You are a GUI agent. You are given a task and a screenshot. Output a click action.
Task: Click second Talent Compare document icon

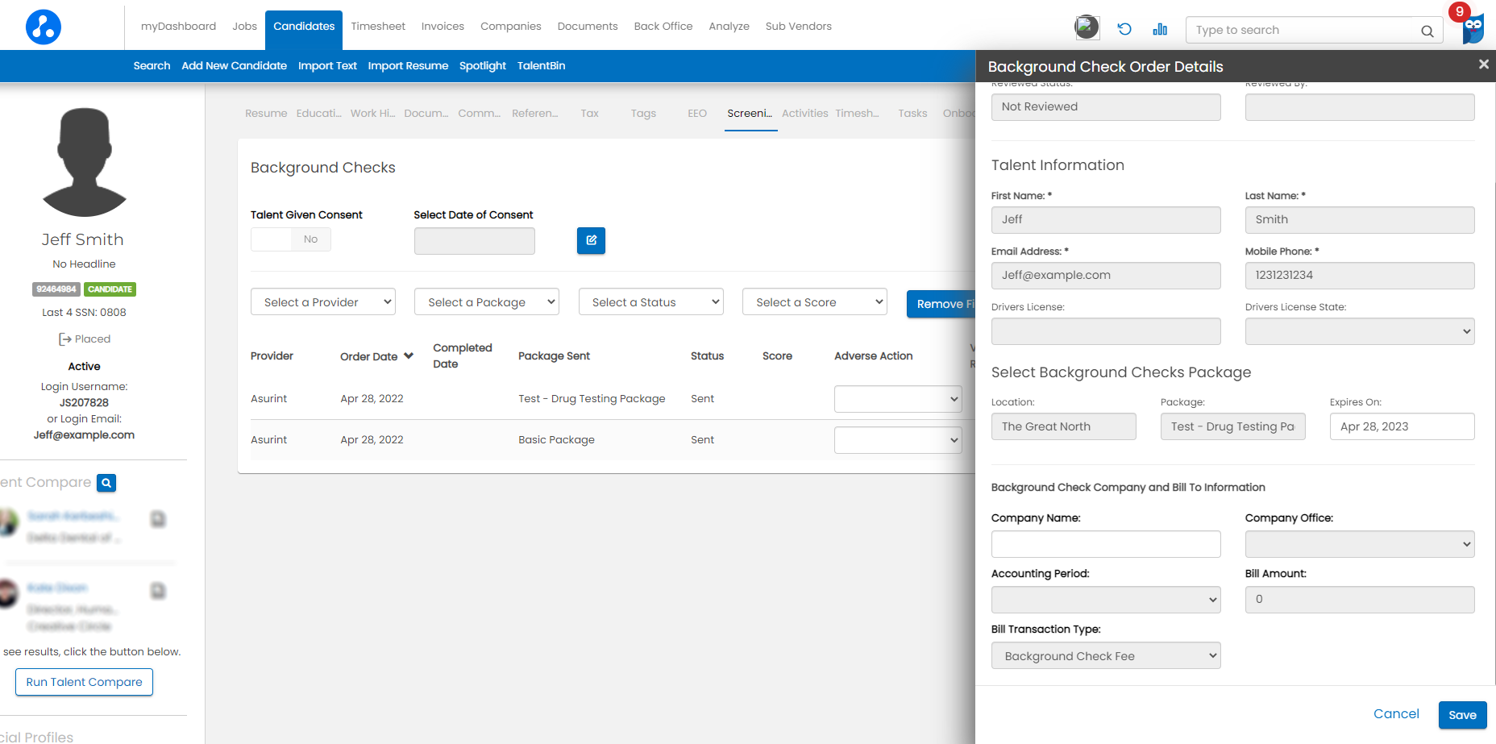point(158,591)
